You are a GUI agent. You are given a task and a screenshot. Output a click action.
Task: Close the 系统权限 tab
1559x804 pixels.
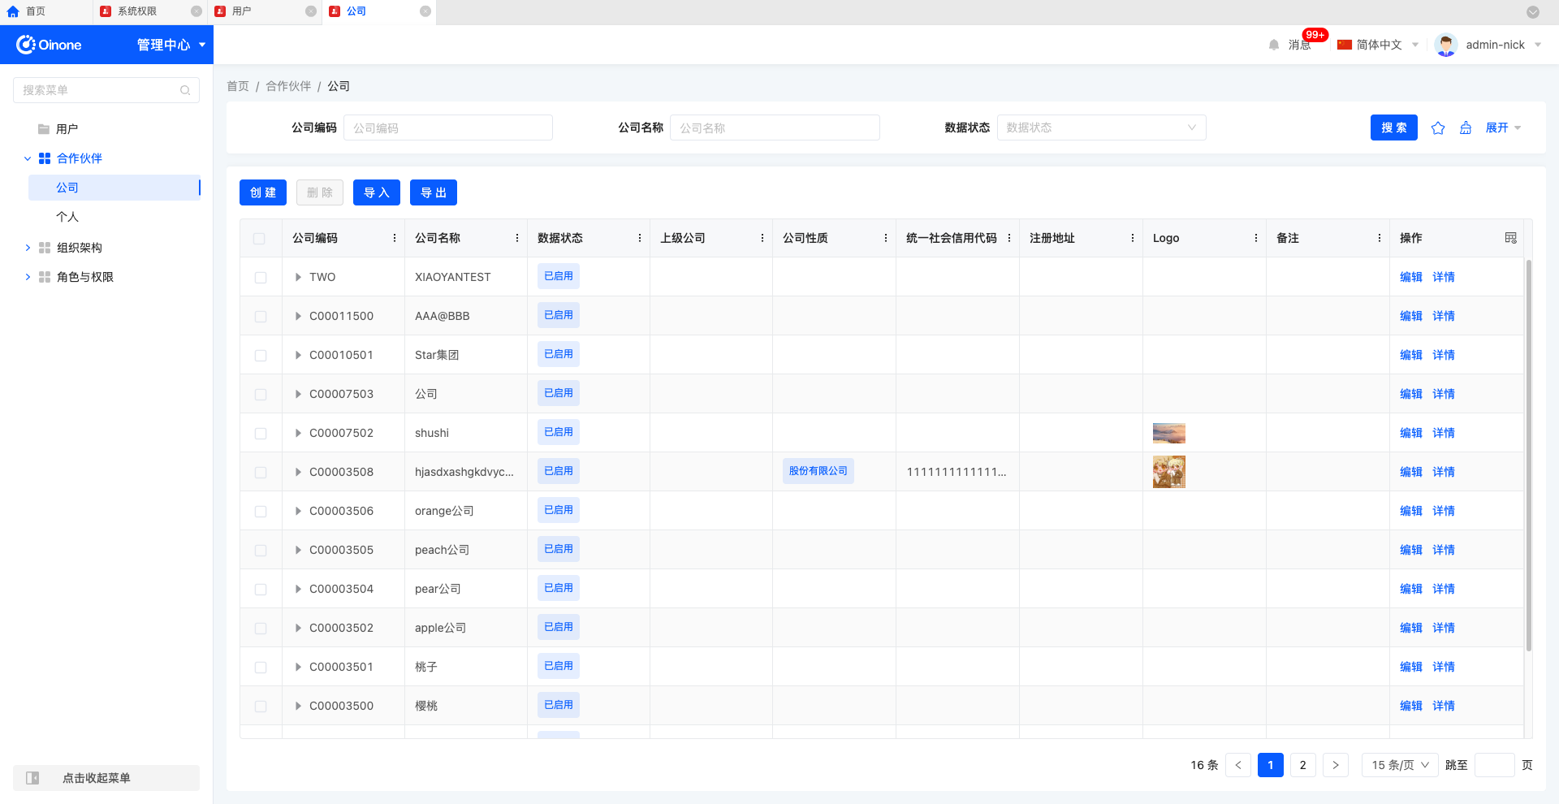(196, 11)
